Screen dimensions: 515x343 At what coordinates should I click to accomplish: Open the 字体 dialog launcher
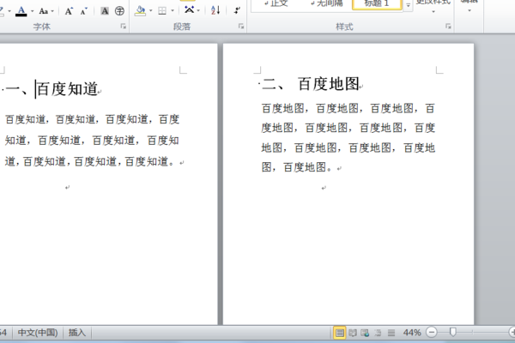click(x=123, y=27)
